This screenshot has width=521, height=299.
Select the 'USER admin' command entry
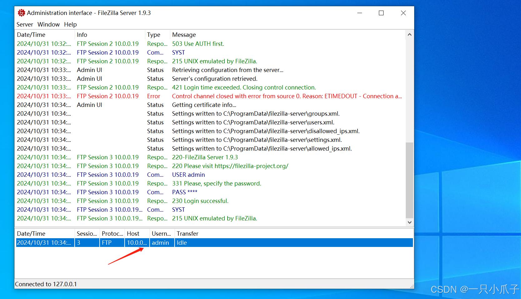tap(188, 175)
